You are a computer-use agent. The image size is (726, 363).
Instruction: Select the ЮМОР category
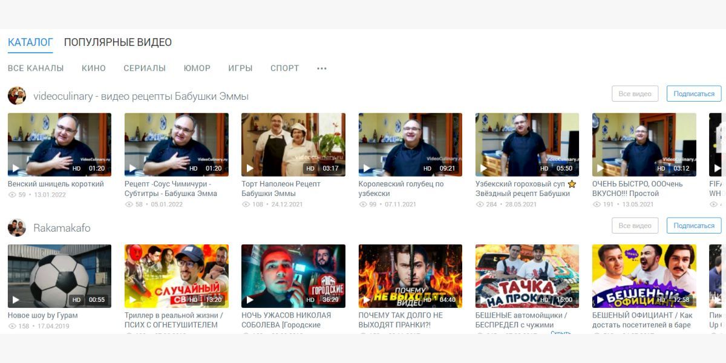coord(197,68)
